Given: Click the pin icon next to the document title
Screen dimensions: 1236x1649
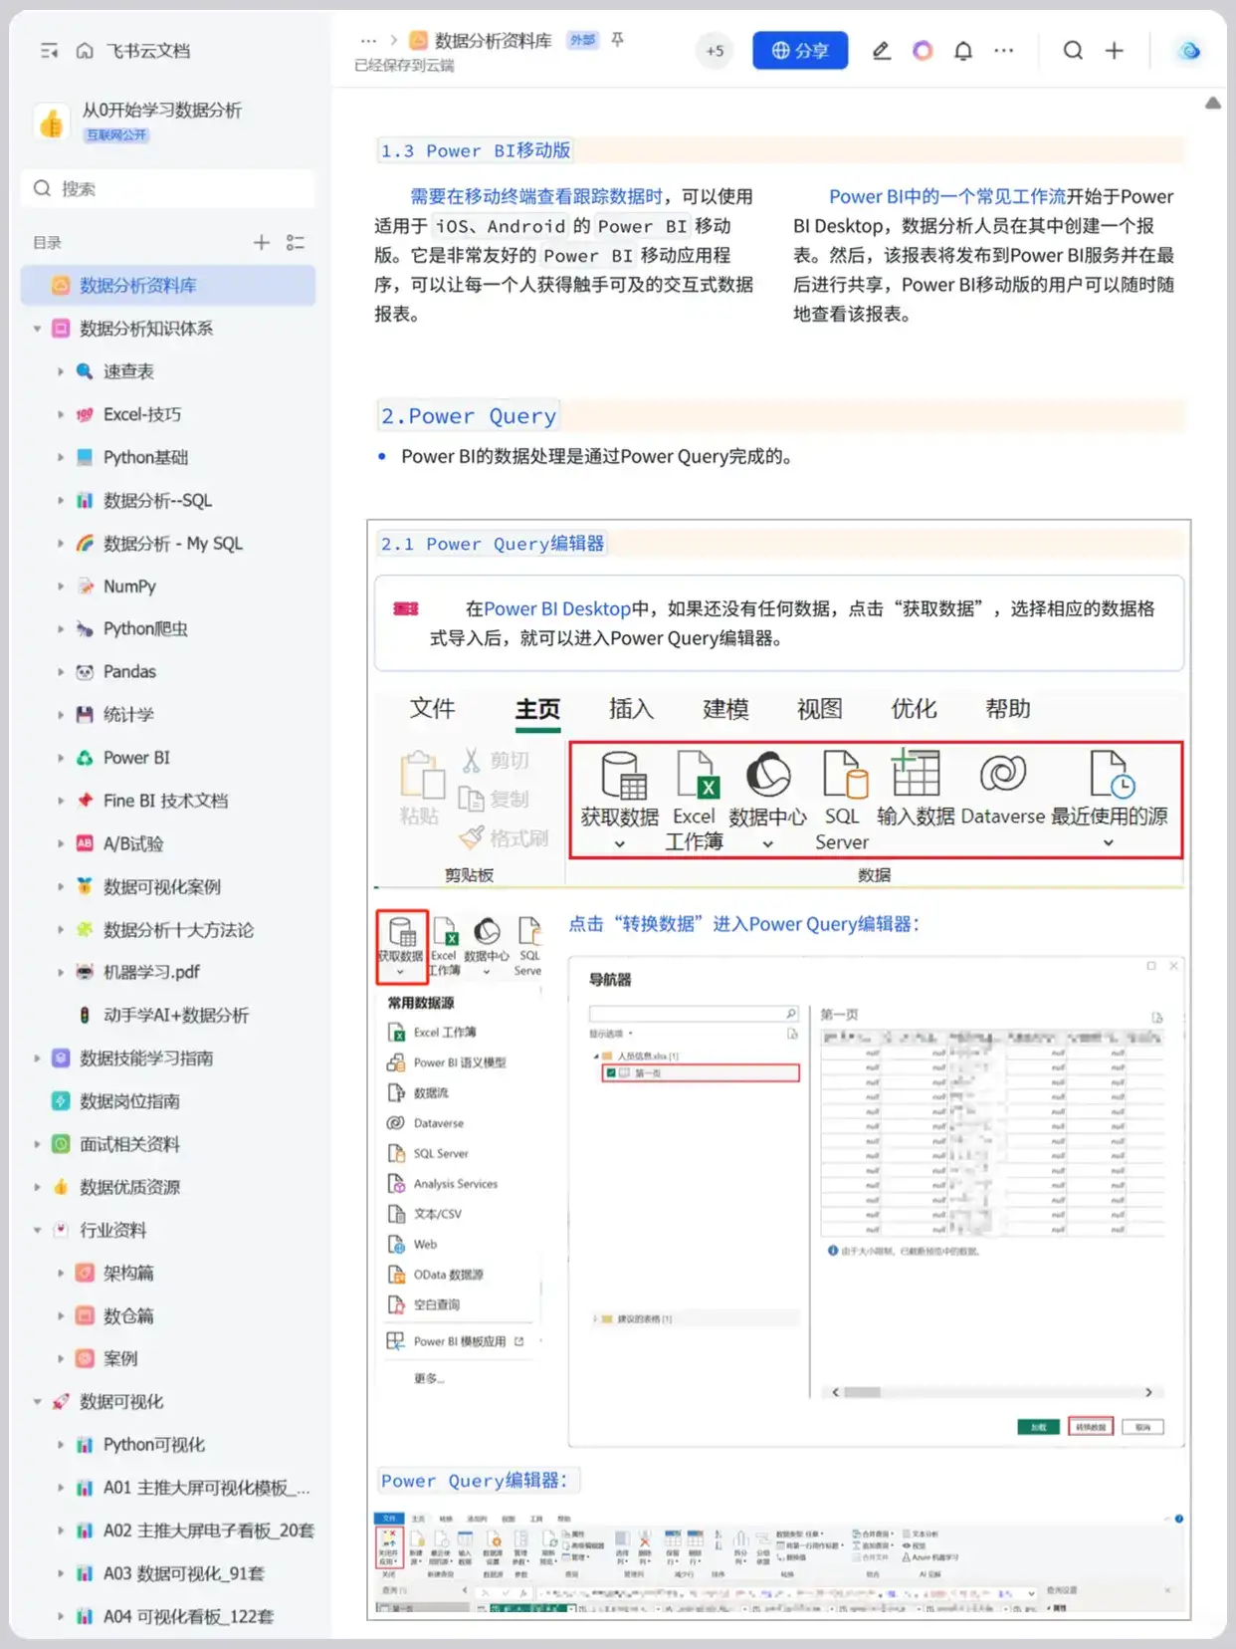Looking at the screenshot, I should pyautogui.click(x=617, y=40).
